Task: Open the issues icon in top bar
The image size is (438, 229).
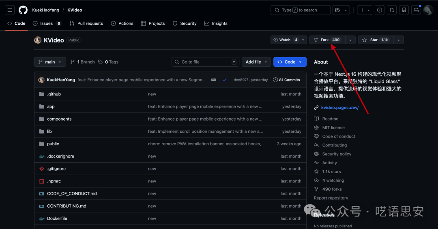Action: click(x=380, y=10)
